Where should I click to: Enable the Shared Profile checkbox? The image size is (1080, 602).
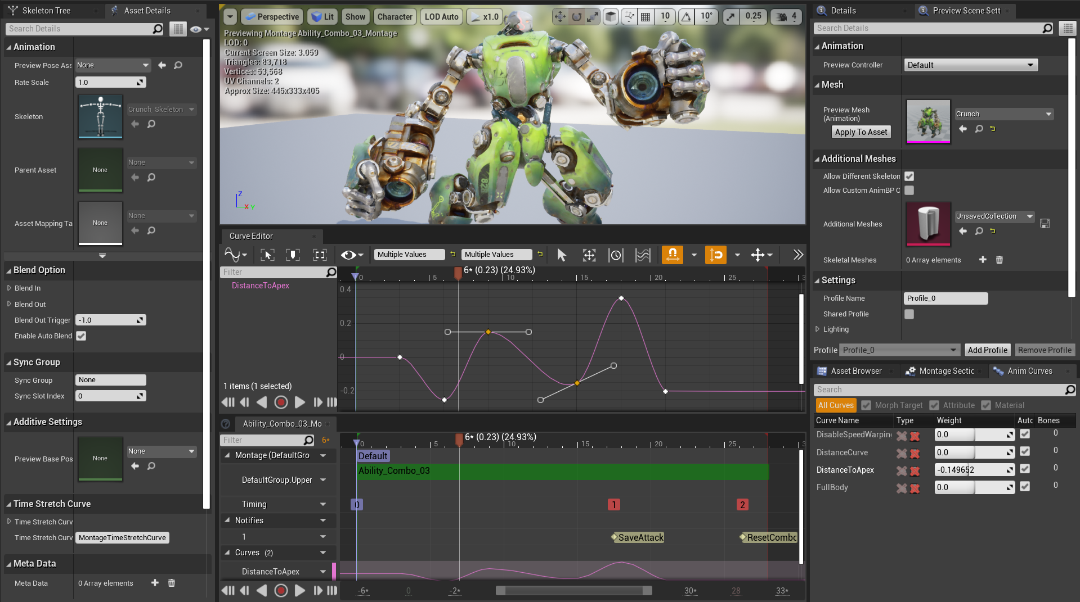click(x=909, y=314)
